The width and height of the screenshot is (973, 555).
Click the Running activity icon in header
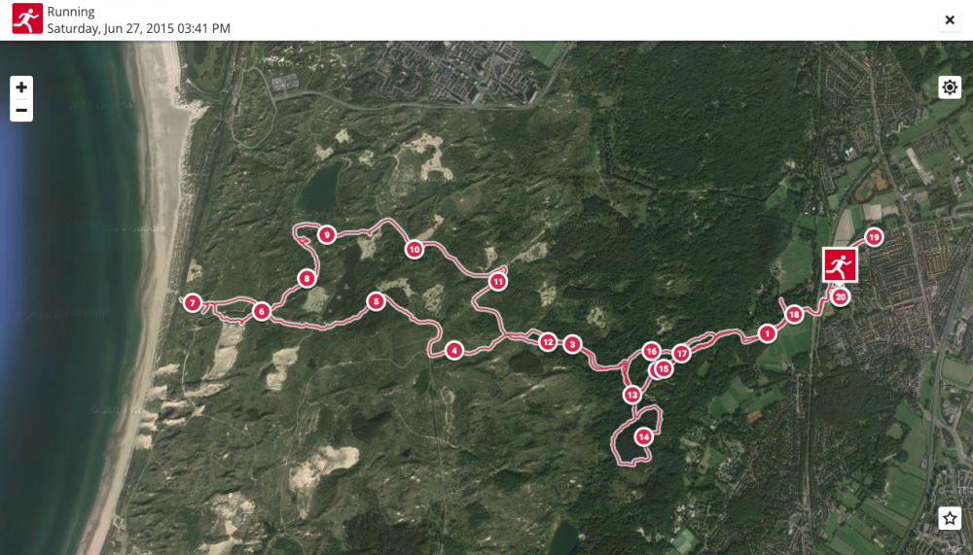pyautogui.click(x=27, y=18)
